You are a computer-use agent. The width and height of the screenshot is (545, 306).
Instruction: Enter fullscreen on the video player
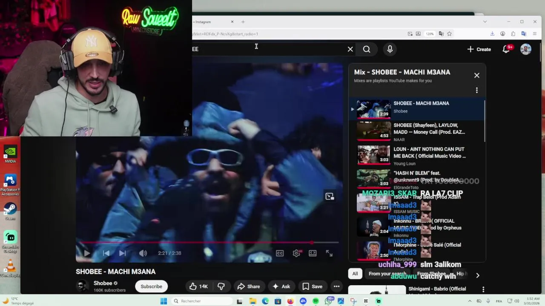[x=329, y=253]
